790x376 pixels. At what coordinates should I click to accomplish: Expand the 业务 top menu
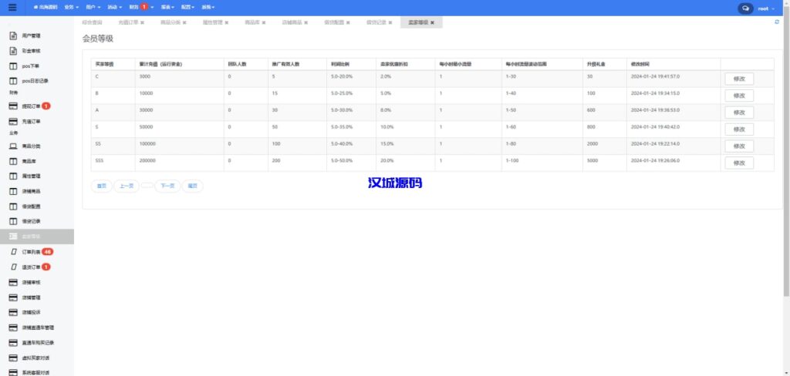pos(70,7)
